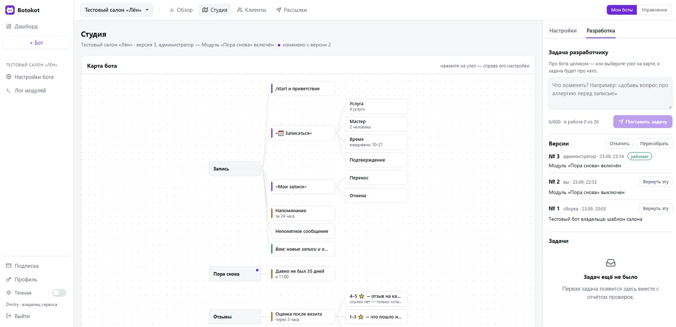The height and width of the screenshot is (327, 676).
Task: Select the Отмена node
Action: point(376,195)
